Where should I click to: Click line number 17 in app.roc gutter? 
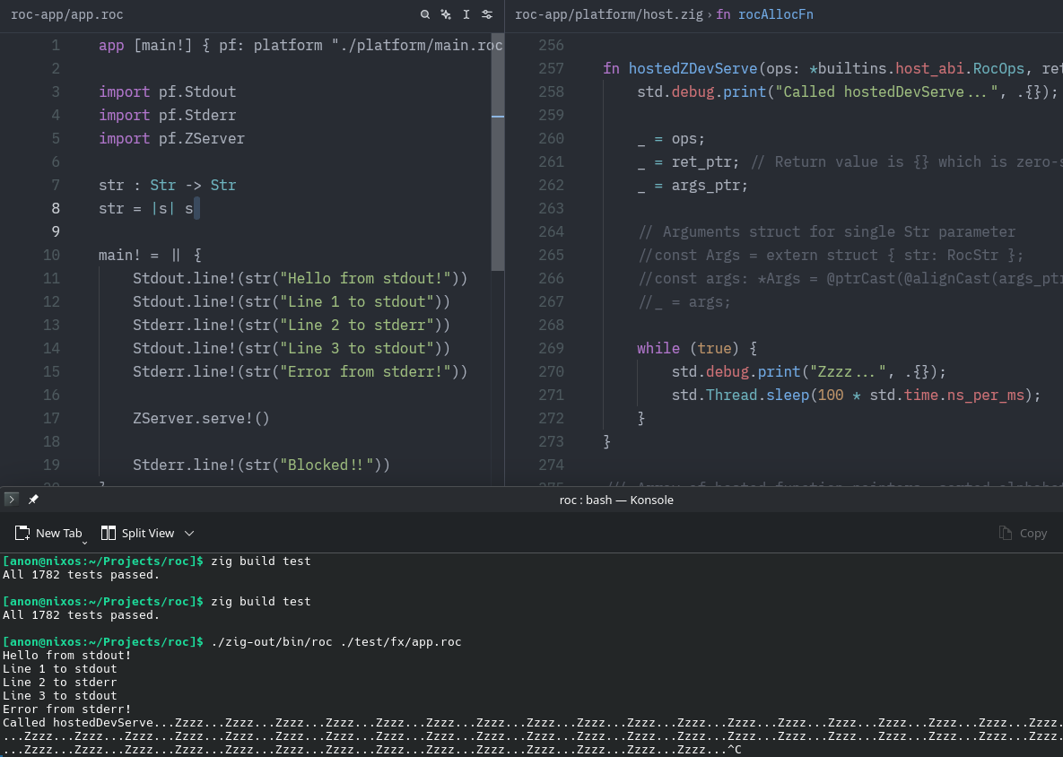(x=51, y=418)
